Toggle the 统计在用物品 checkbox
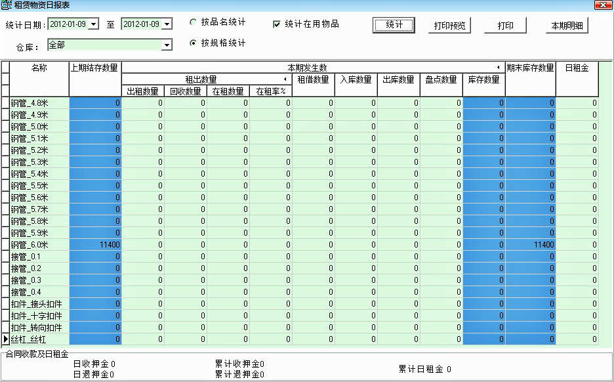This screenshot has width=614, height=382. (x=276, y=24)
